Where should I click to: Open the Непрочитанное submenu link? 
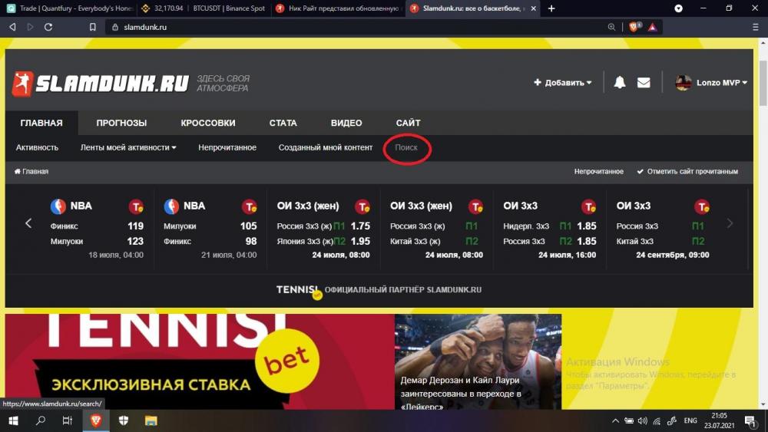pos(227,147)
